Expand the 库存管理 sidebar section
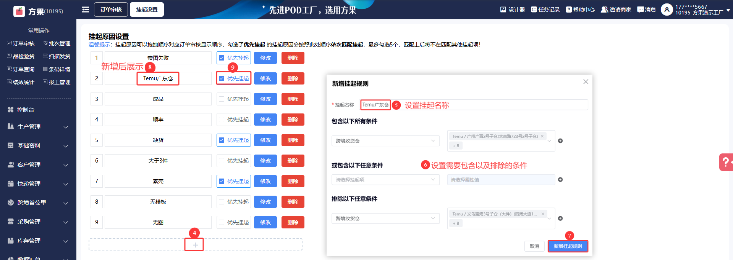 pos(38,241)
